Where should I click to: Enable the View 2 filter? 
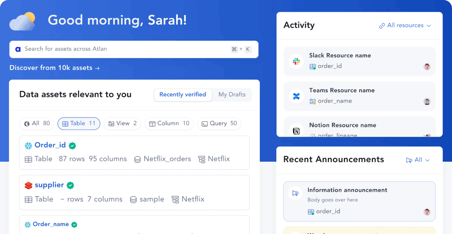click(x=122, y=123)
